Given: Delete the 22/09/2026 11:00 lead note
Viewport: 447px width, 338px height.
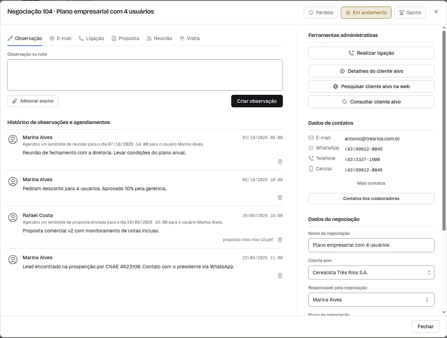Looking at the screenshot, I should click(280, 276).
